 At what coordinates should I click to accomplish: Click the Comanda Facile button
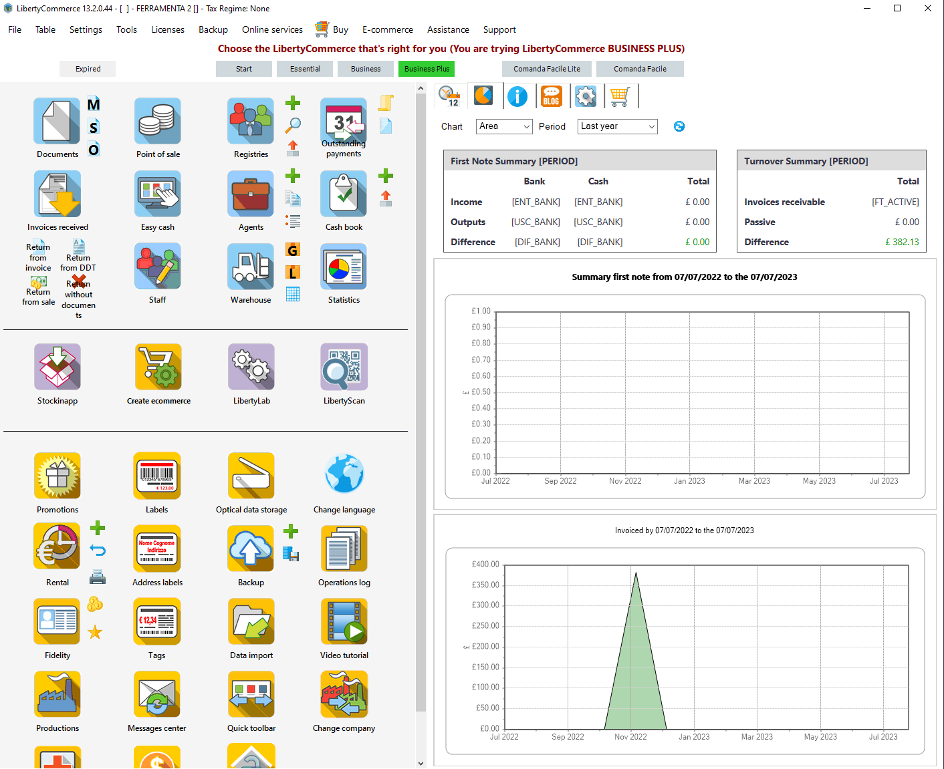[x=640, y=69]
